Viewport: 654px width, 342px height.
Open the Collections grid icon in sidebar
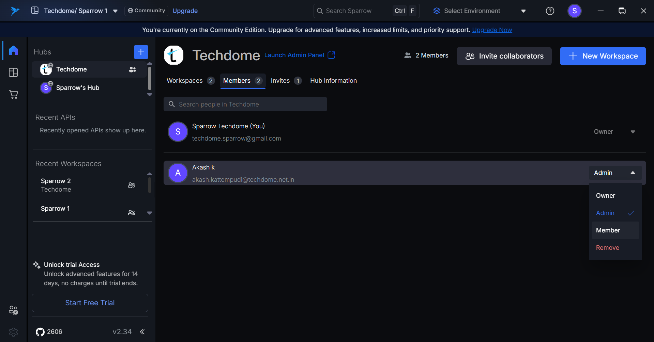click(x=13, y=72)
